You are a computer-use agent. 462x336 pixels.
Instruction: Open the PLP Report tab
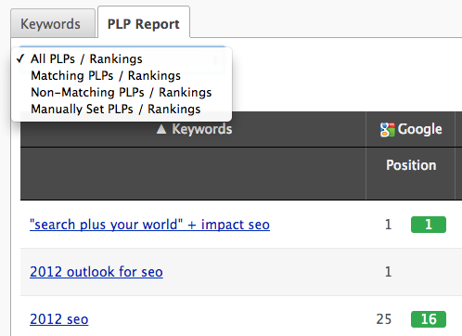(x=144, y=23)
